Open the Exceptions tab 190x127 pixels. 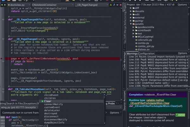(x=30, y=104)
